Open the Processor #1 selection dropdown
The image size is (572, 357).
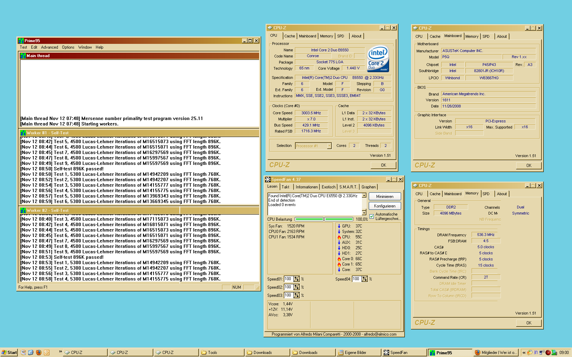coord(329,146)
